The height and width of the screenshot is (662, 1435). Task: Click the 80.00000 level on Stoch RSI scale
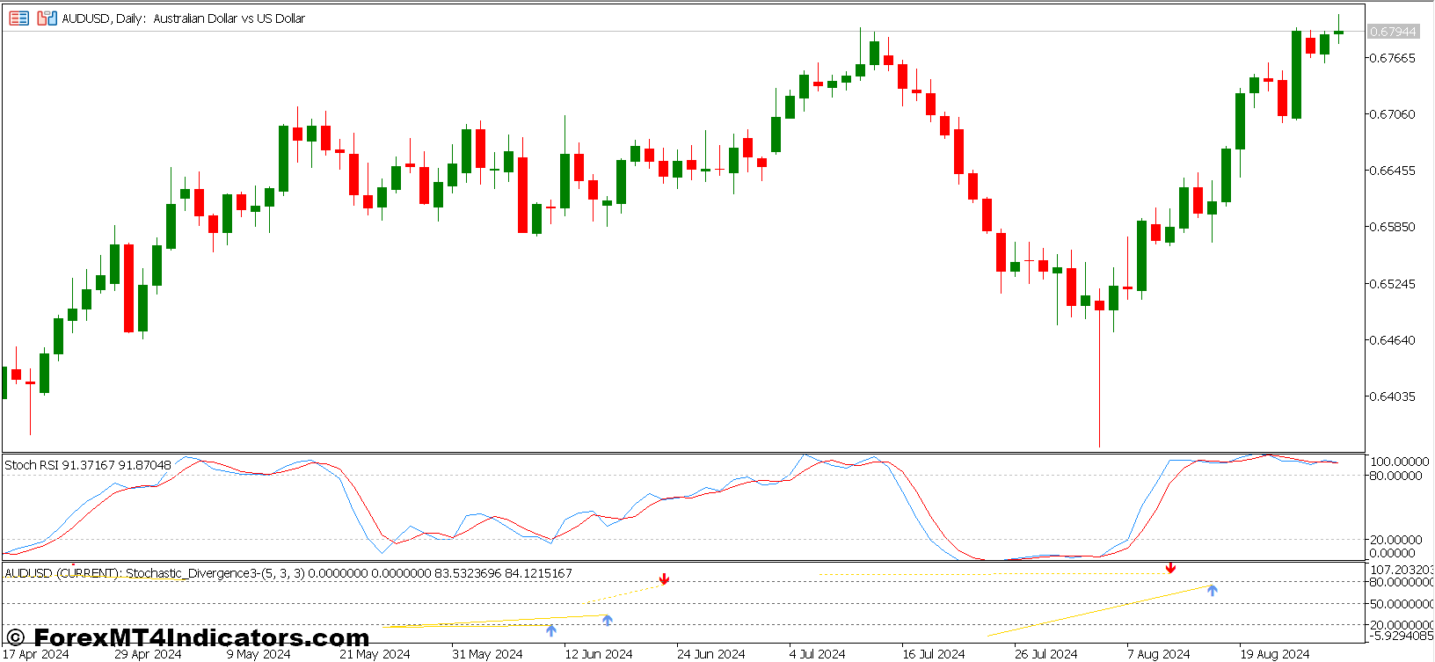coord(1395,476)
